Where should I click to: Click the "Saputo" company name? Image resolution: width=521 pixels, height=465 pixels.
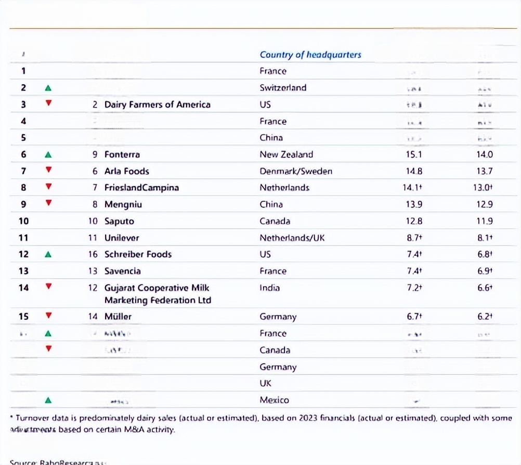[x=119, y=222]
